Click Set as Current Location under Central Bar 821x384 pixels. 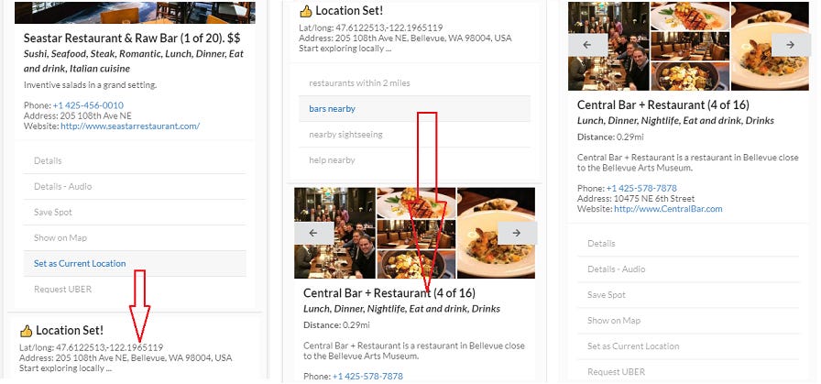click(688, 346)
